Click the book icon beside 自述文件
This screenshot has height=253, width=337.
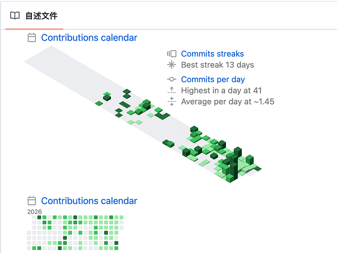click(x=15, y=16)
